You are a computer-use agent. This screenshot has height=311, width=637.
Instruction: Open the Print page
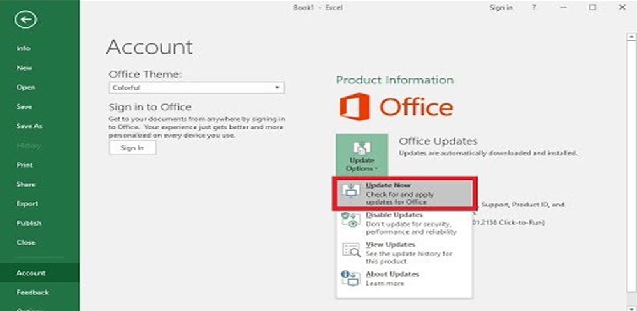(24, 164)
